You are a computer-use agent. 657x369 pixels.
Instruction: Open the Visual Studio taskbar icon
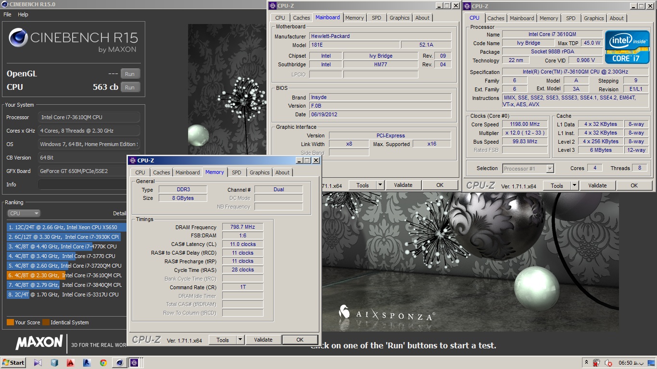click(38, 363)
